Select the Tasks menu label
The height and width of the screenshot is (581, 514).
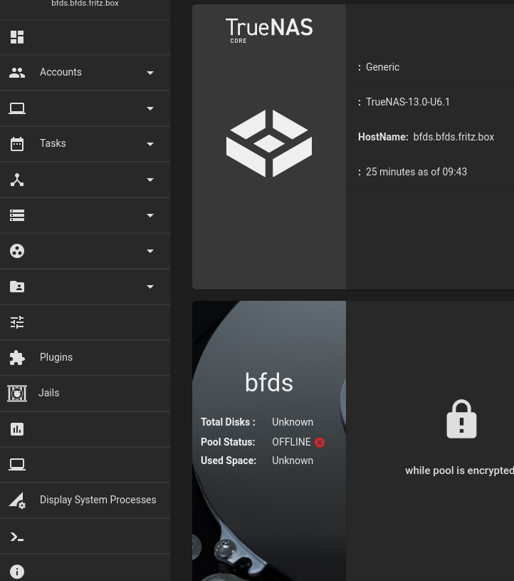[53, 143]
